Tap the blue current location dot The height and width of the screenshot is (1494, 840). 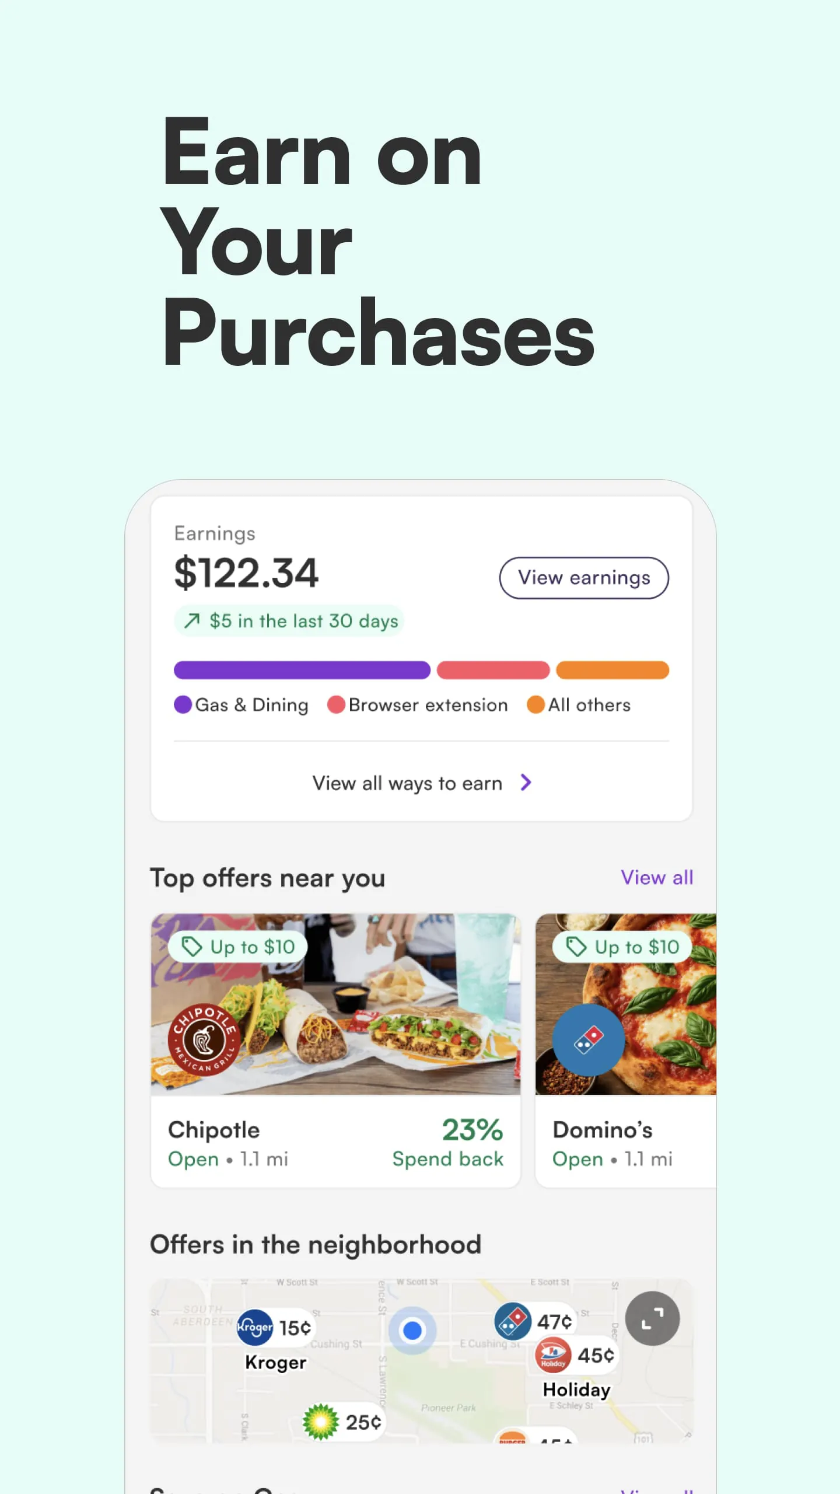[412, 1330]
